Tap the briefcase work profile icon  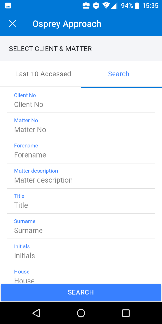click(86, 6)
